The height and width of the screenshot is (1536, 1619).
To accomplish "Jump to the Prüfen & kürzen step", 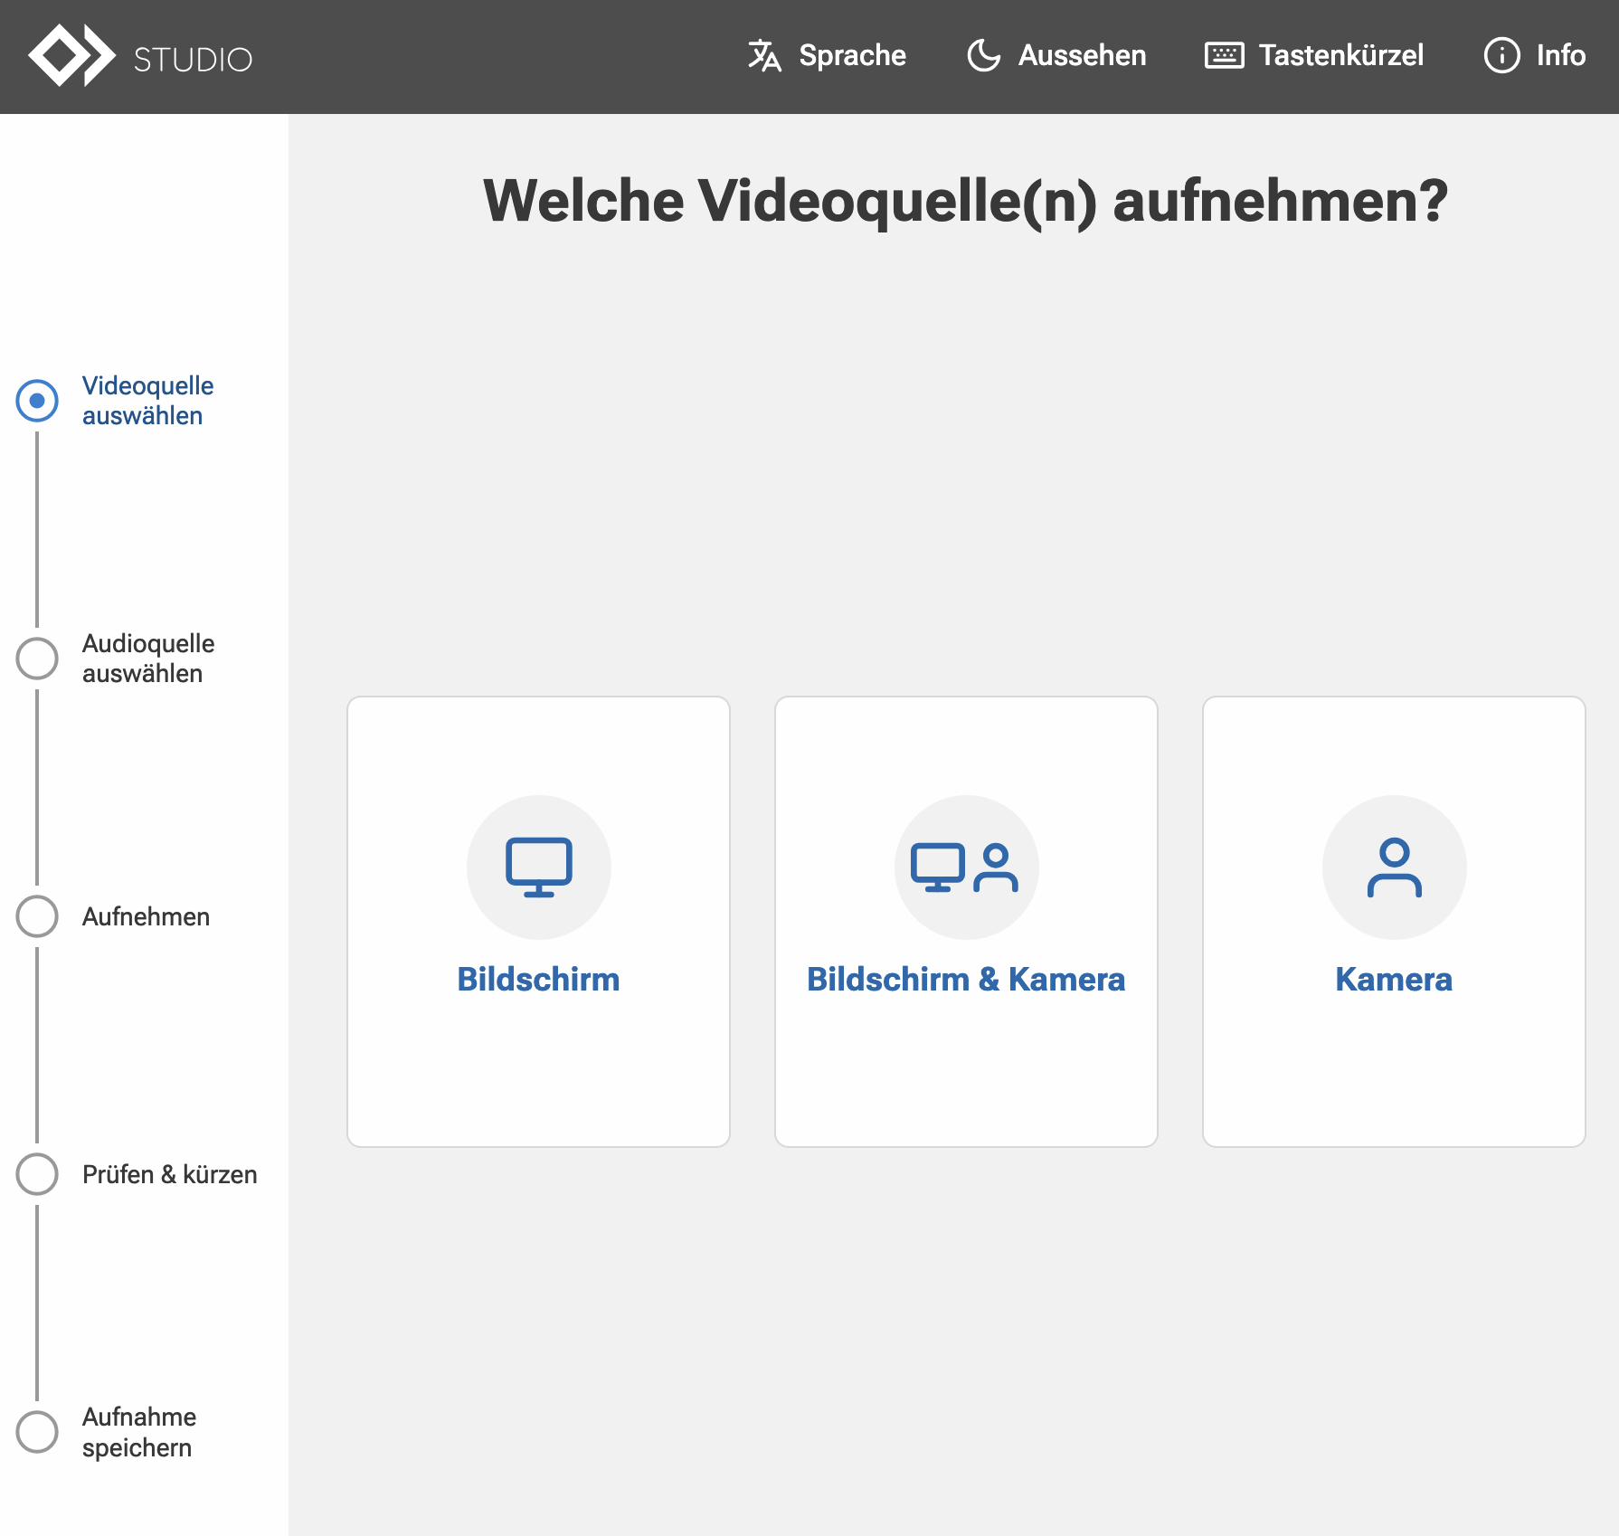I will [169, 1174].
